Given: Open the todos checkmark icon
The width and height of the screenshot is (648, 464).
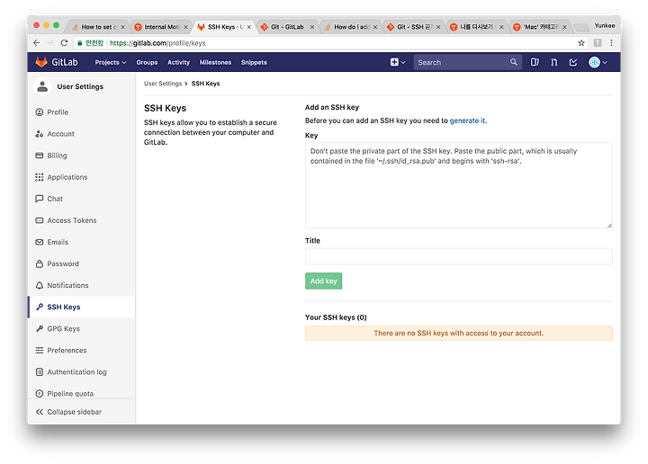Looking at the screenshot, I should coord(572,62).
